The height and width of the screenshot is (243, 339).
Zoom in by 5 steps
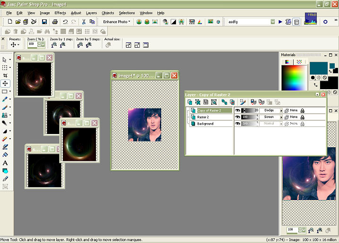click(88, 45)
